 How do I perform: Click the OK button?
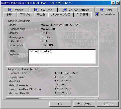60,104
